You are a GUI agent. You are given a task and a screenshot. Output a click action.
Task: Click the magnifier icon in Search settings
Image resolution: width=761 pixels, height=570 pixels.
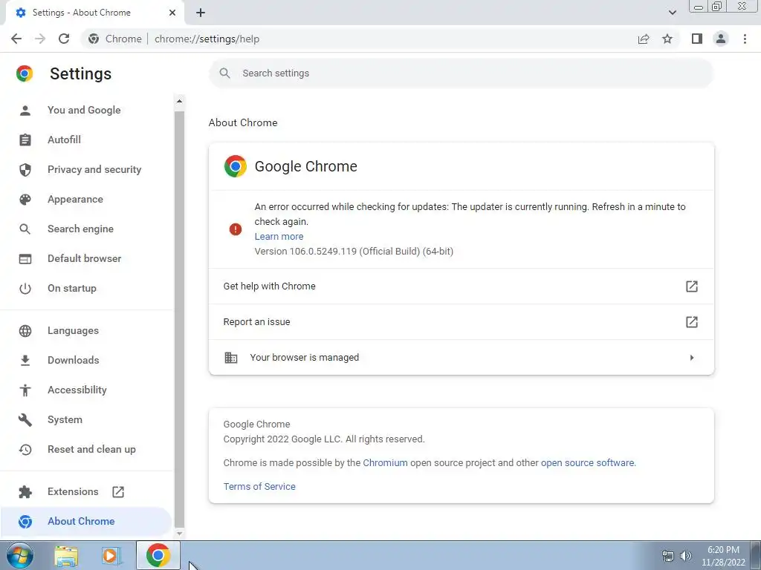(224, 73)
